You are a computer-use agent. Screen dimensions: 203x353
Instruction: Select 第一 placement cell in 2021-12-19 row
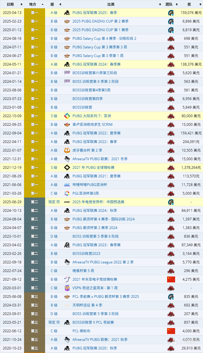pyautogui.click(x=34, y=168)
